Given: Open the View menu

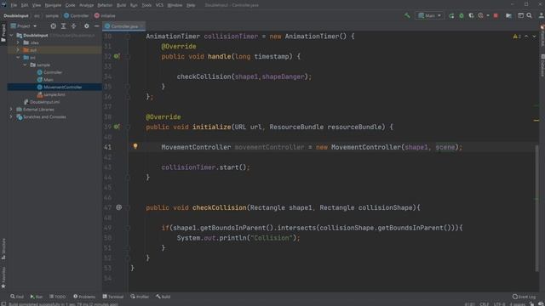Looking at the screenshot, I should tap(37, 5).
